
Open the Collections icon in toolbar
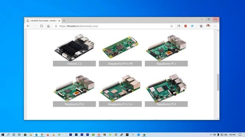(x=201, y=26)
